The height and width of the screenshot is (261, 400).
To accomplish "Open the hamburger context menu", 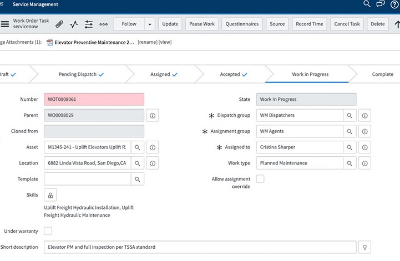I will click(5, 24).
